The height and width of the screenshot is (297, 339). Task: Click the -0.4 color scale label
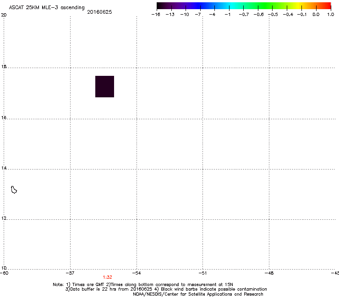[288, 15]
